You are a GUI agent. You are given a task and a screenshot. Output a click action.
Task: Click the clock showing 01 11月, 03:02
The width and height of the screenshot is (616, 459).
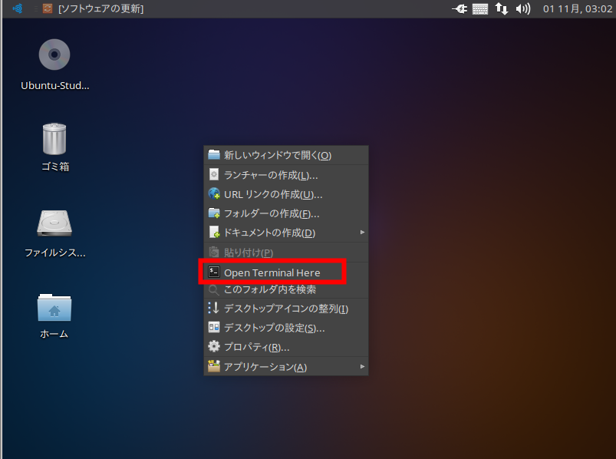577,8
